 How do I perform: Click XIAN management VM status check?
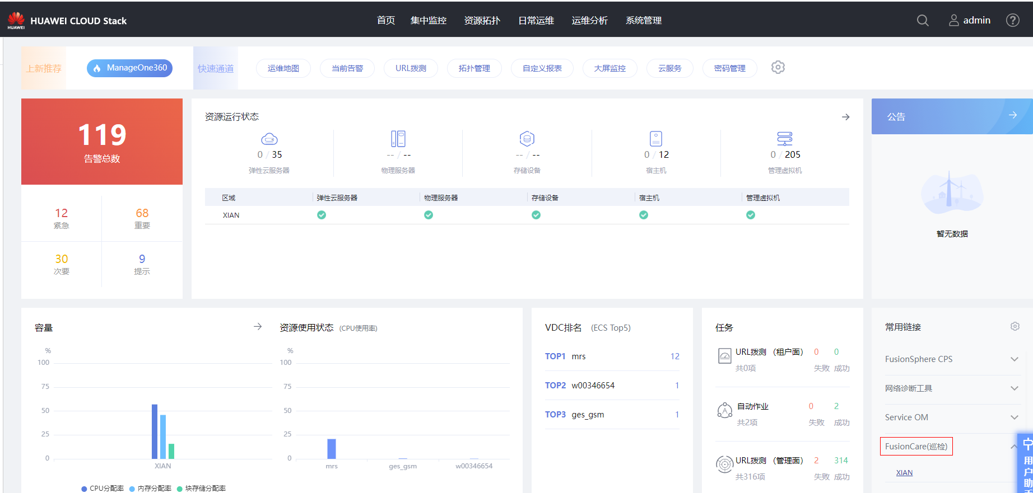coord(751,215)
